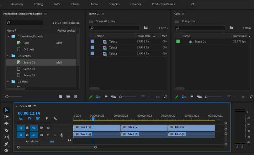This screenshot has width=254, height=155.
Task: Create new bin in Production panel
Action: 68,96
